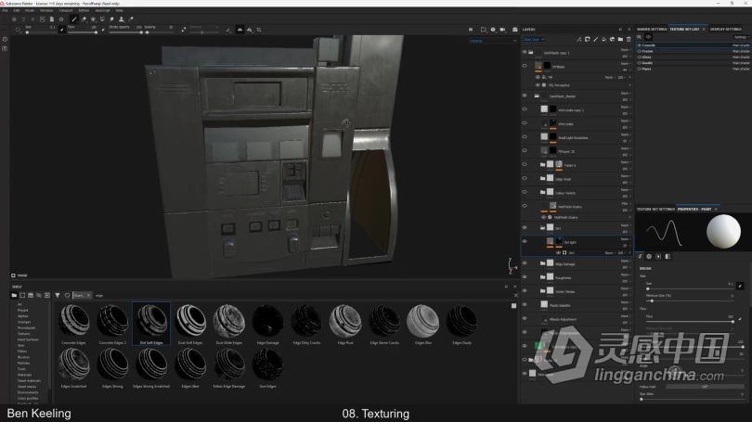The height and width of the screenshot is (422, 752).
Task: Adjust the Stroke opacity slider
Action: [125, 32]
